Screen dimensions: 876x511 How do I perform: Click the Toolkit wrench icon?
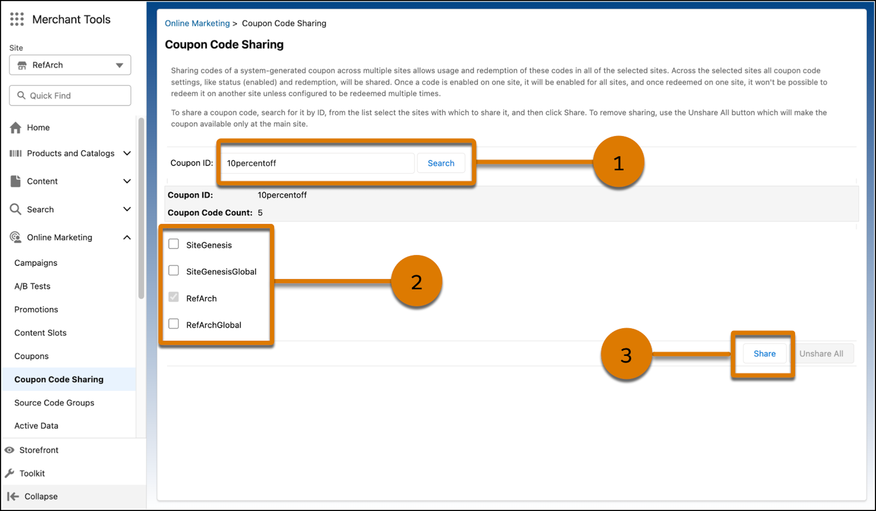coord(9,473)
